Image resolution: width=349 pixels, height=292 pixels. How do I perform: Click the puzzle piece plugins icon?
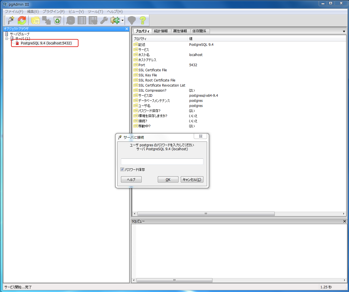pos(115,20)
